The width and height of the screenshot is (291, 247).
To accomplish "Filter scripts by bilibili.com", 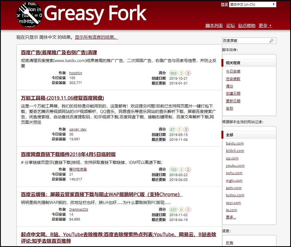I will (235, 151).
